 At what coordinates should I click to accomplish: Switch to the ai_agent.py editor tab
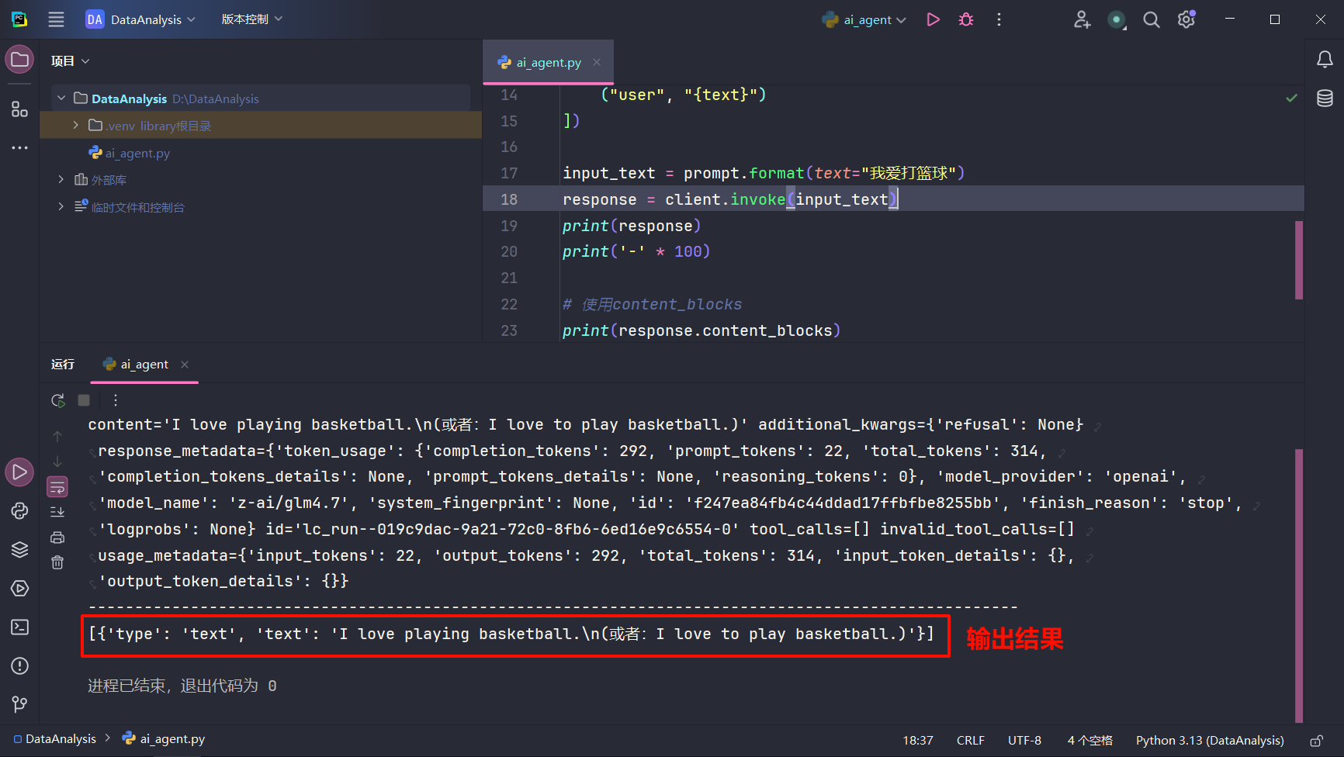(548, 62)
